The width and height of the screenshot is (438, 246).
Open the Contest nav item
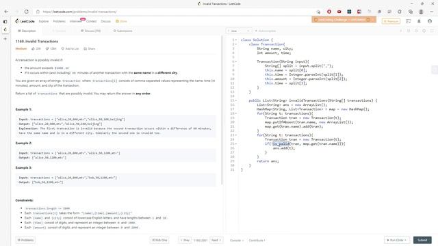tap(91, 21)
